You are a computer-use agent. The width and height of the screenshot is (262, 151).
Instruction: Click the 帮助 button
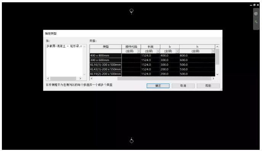pos(208,86)
